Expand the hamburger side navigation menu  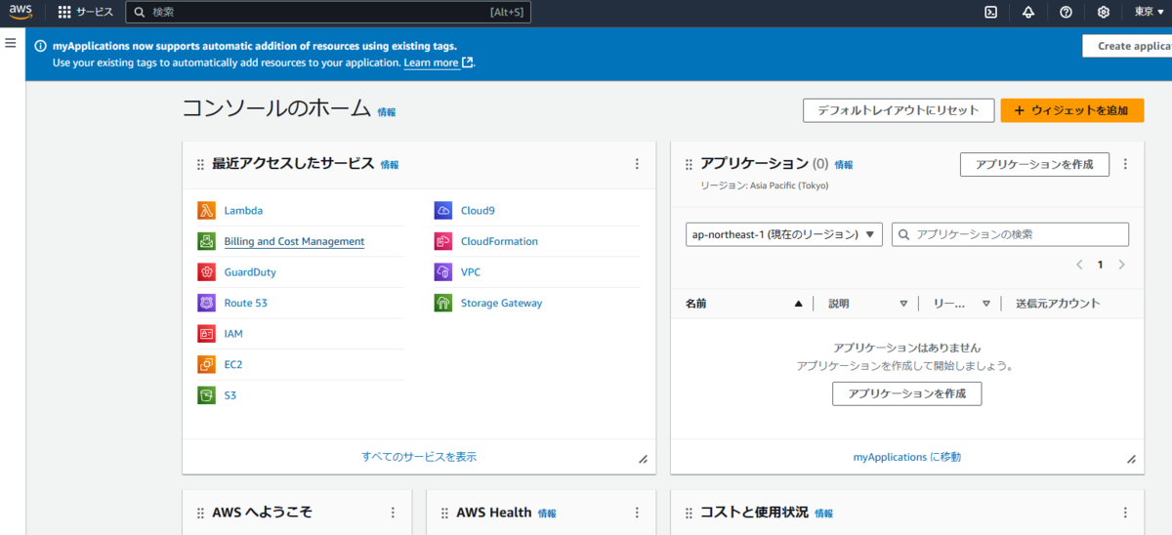click(x=11, y=43)
